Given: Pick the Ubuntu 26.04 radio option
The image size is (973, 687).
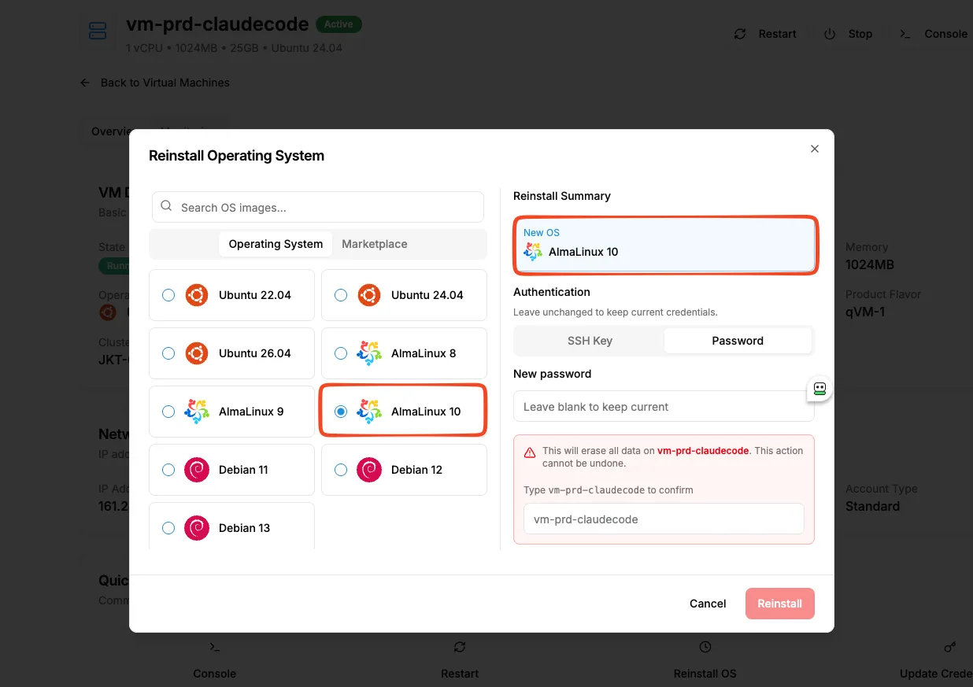Looking at the screenshot, I should click(168, 353).
